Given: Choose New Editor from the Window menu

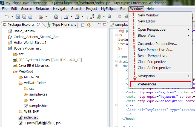Looking at the screenshot, I should point(160,21).
